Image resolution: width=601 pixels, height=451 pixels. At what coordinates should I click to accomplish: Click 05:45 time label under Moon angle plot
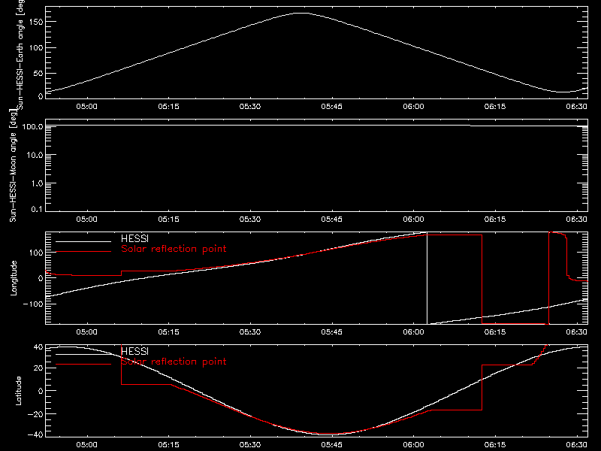pos(331,219)
